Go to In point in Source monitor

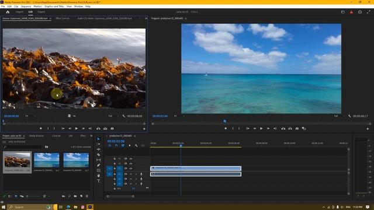tap(63, 128)
